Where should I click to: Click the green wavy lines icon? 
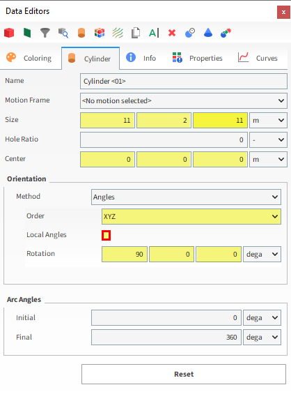click(118, 33)
